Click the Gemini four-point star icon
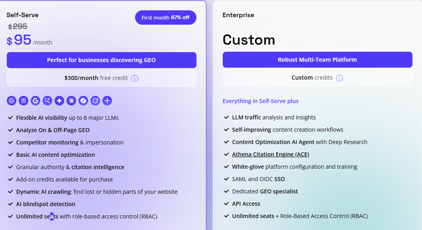Viewport: 422px width, 230px height. 59,101
